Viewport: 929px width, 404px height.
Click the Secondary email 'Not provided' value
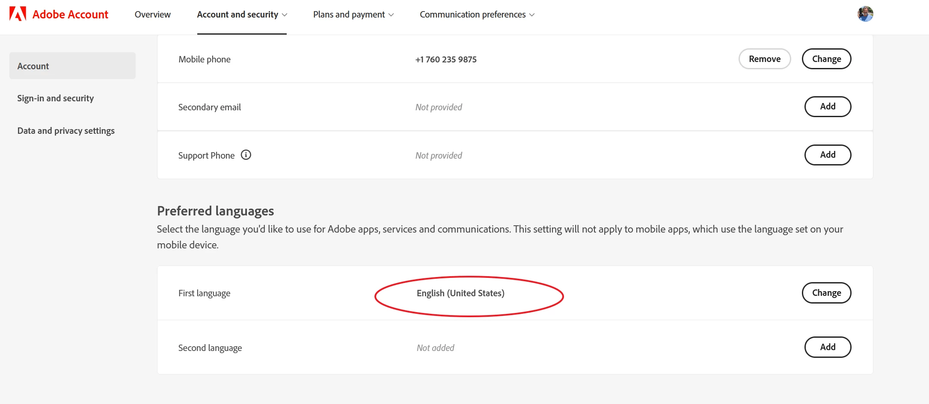click(x=439, y=107)
